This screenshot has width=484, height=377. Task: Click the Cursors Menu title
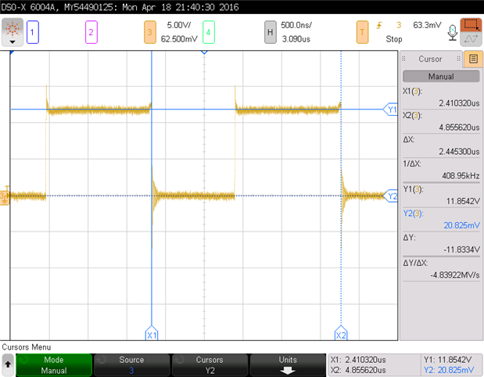click(x=27, y=347)
